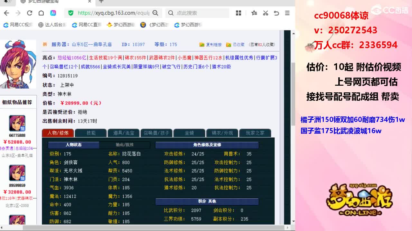This screenshot has width=412, height=231.
Task: Click the 积分 其他 section header
Action: coord(207,201)
